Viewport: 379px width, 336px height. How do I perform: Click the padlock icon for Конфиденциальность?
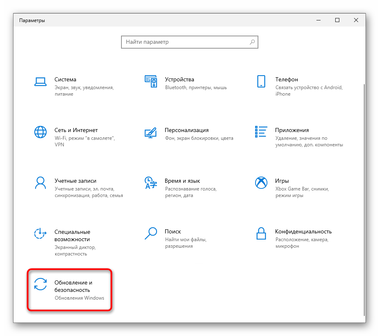pos(261,233)
